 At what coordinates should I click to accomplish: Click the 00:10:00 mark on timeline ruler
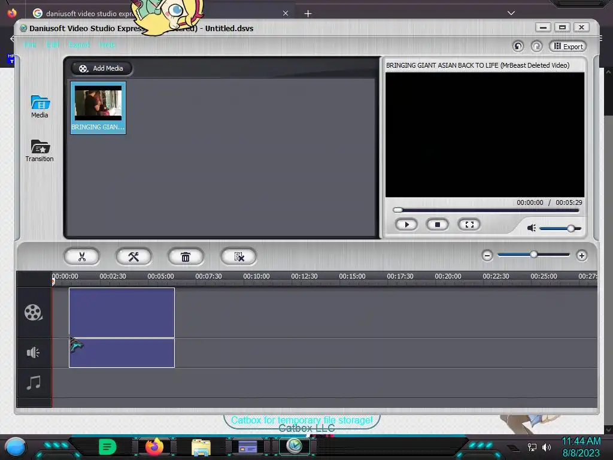click(x=256, y=276)
